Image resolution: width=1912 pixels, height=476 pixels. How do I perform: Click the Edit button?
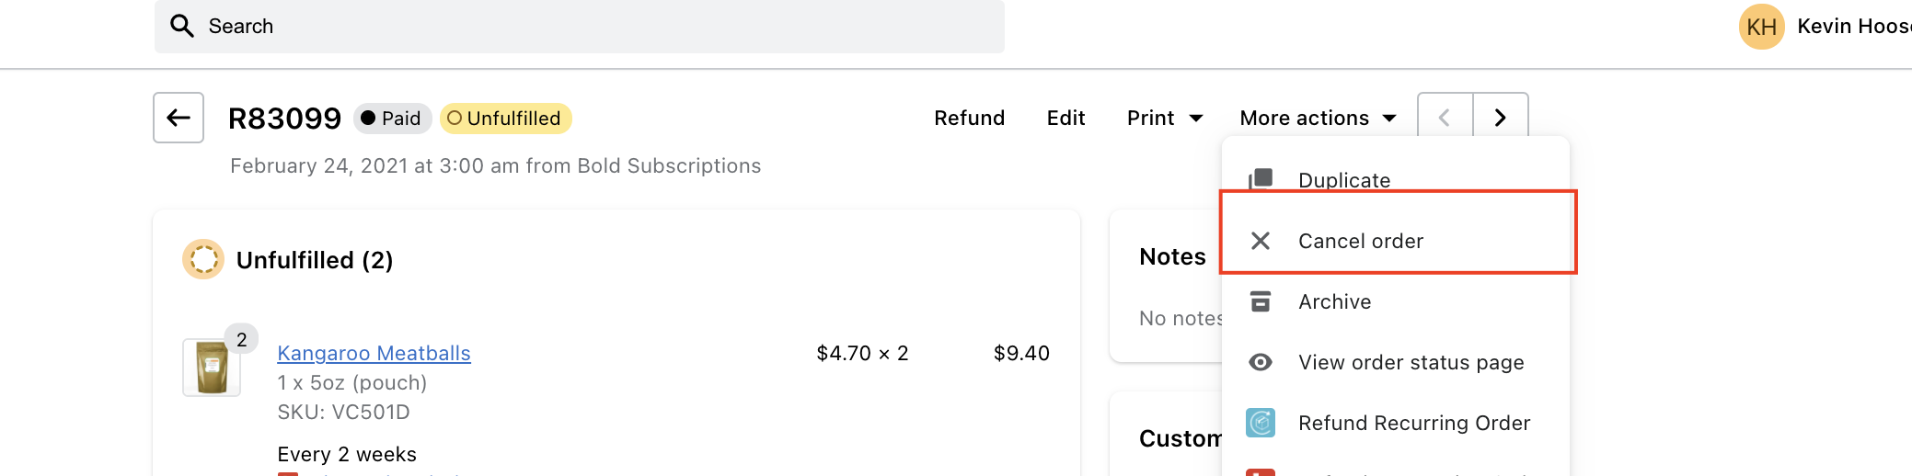1066,118
